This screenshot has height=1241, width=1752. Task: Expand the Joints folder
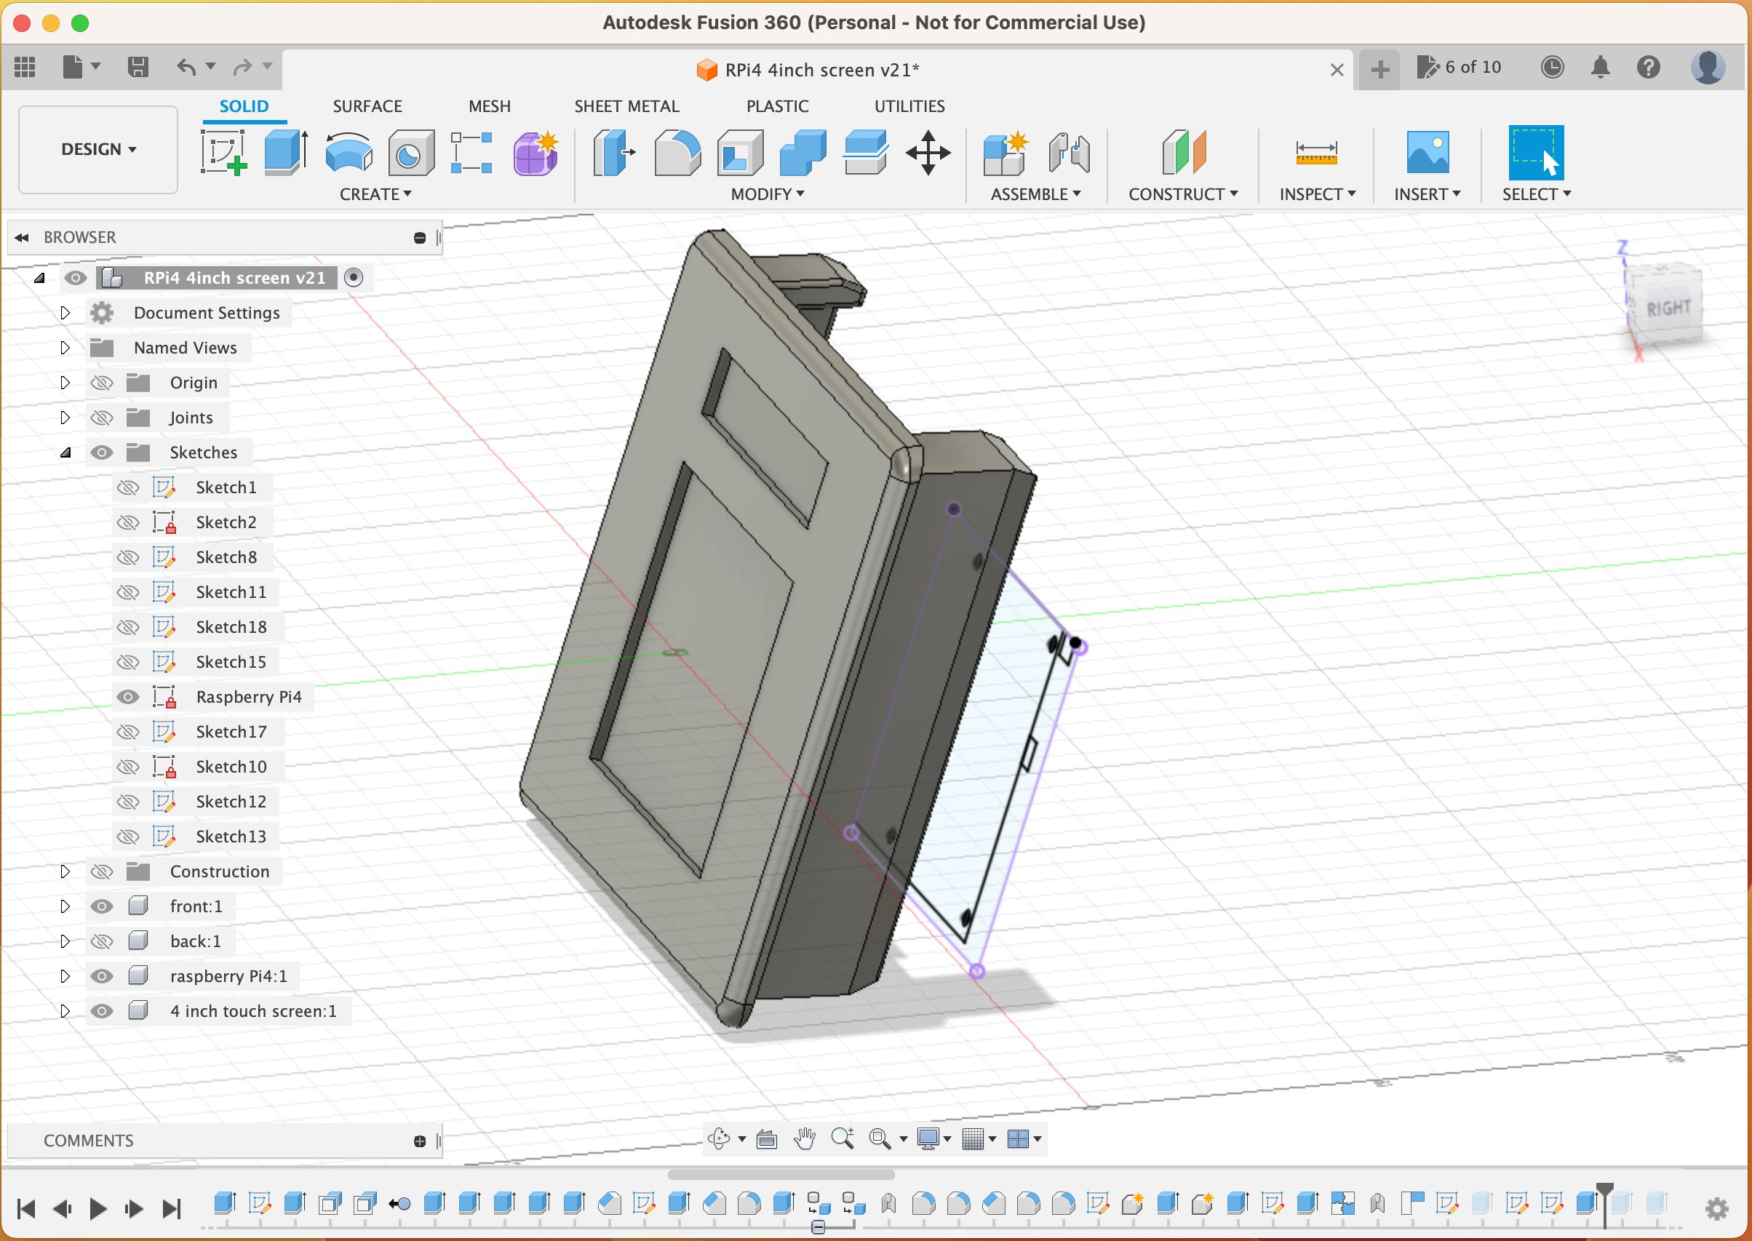coord(63,418)
